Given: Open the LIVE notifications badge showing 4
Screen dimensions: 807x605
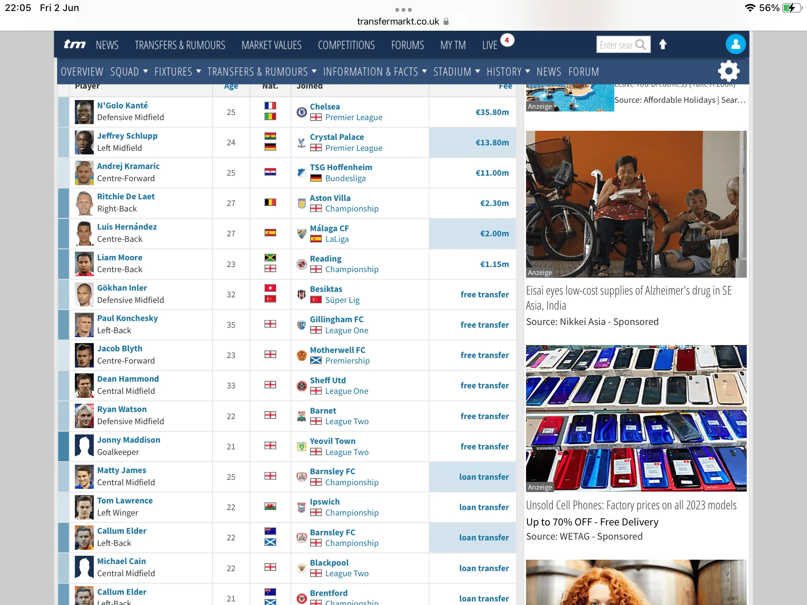Looking at the screenshot, I should [507, 40].
